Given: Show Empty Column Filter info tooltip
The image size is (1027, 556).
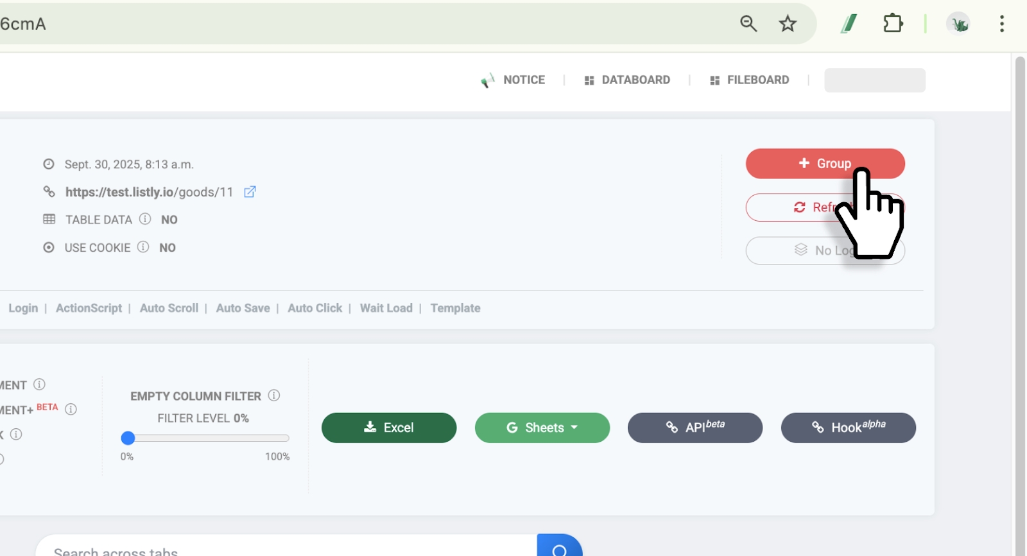Looking at the screenshot, I should 274,395.
